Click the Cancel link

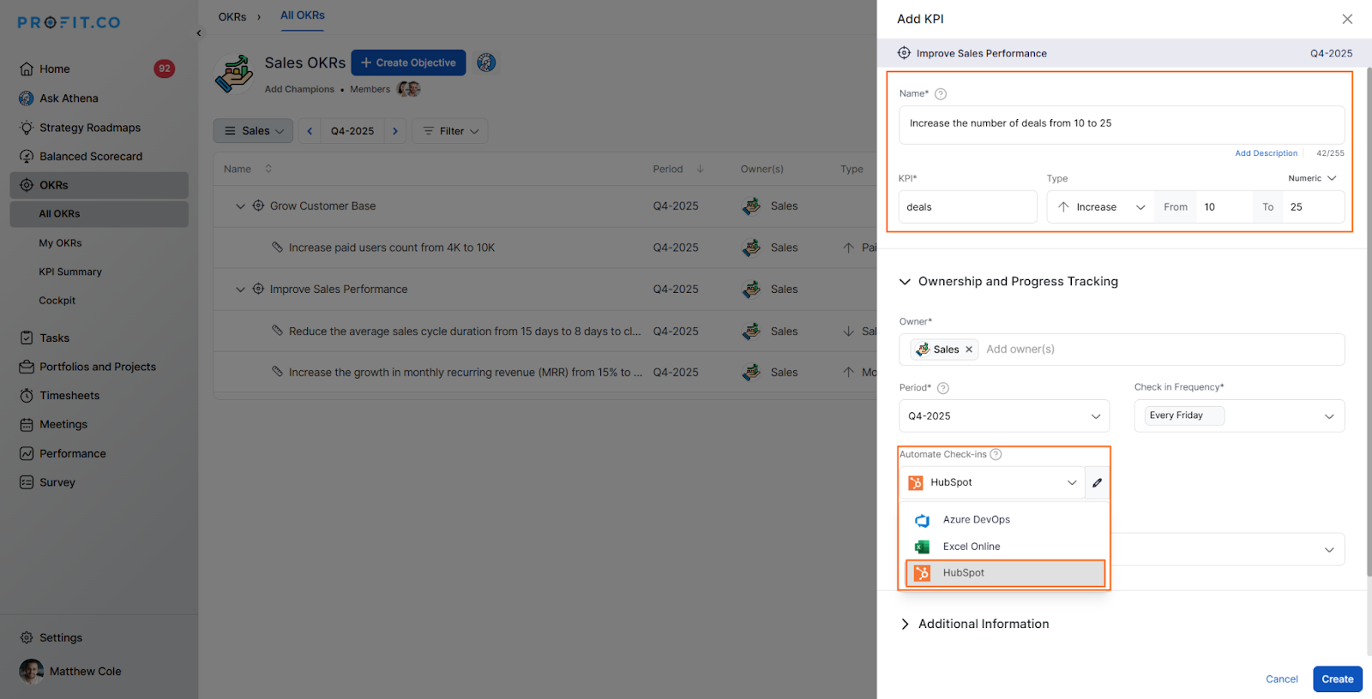click(1282, 679)
